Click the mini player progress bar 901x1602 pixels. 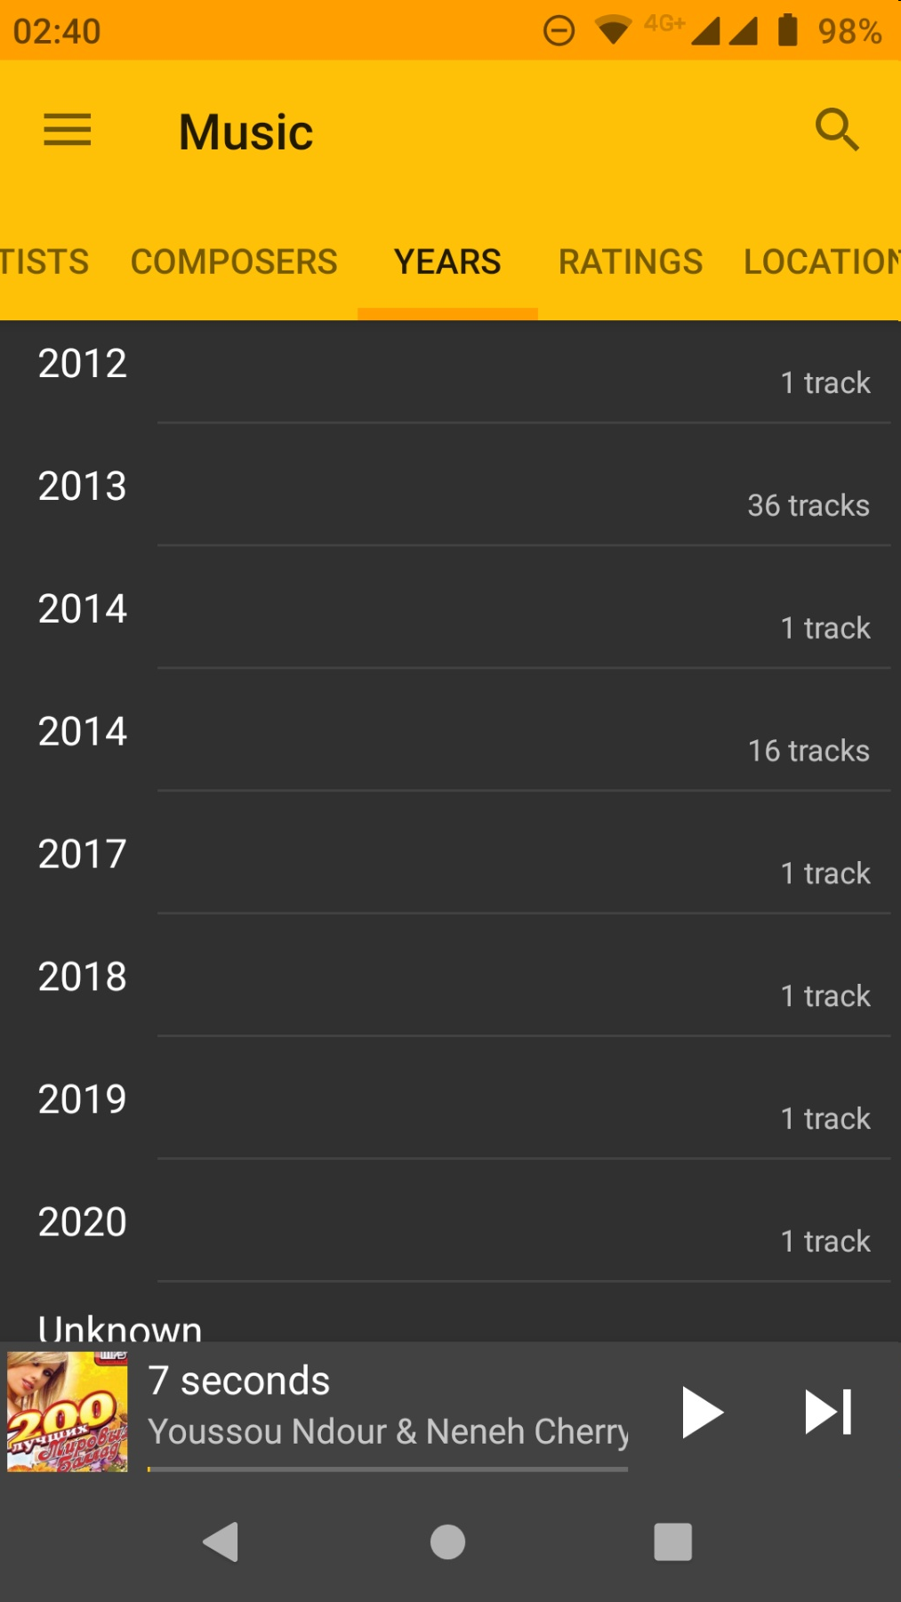coord(388,1469)
